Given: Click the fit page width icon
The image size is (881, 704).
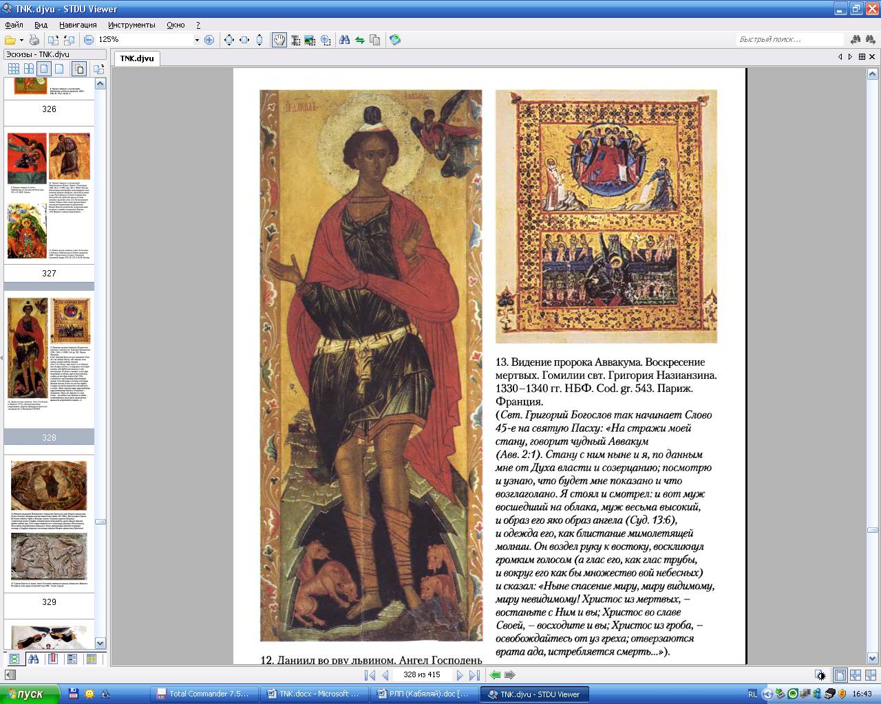Looking at the screenshot, I should coord(244,40).
